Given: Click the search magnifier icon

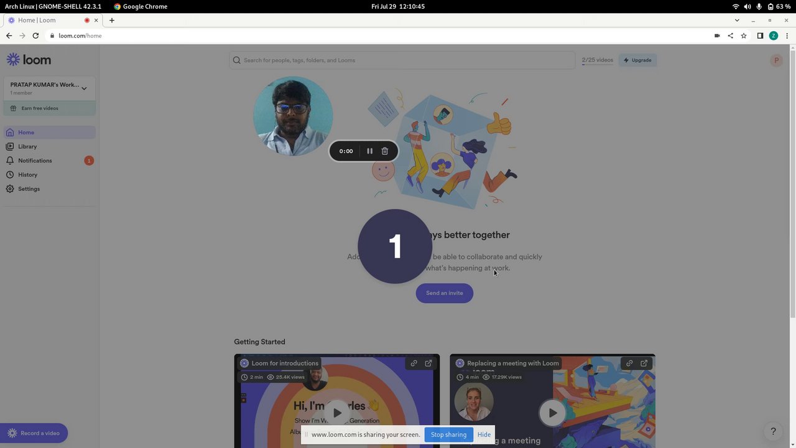Looking at the screenshot, I should (237, 60).
